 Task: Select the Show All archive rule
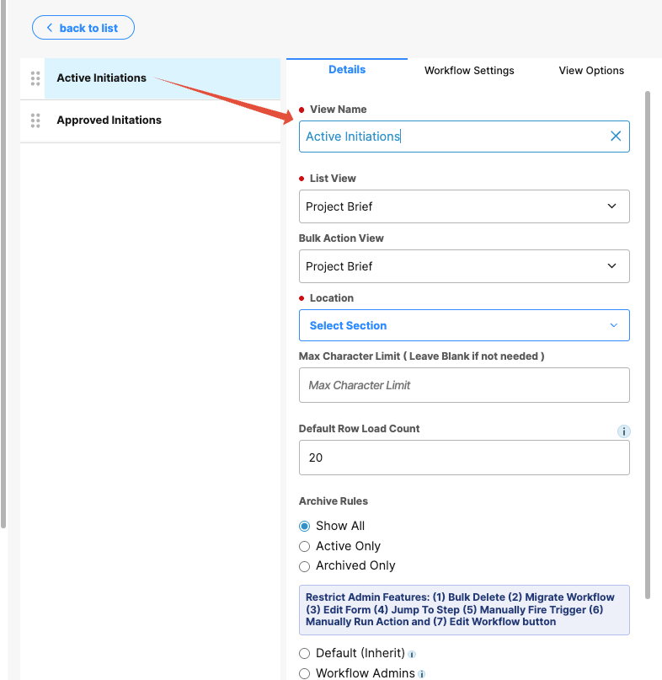coord(304,526)
